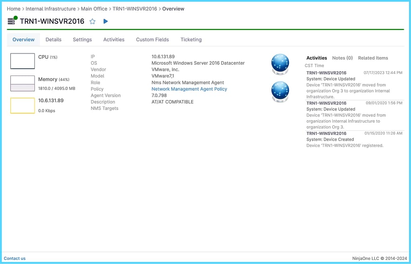Switch to the Details tab

click(x=53, y=40)
